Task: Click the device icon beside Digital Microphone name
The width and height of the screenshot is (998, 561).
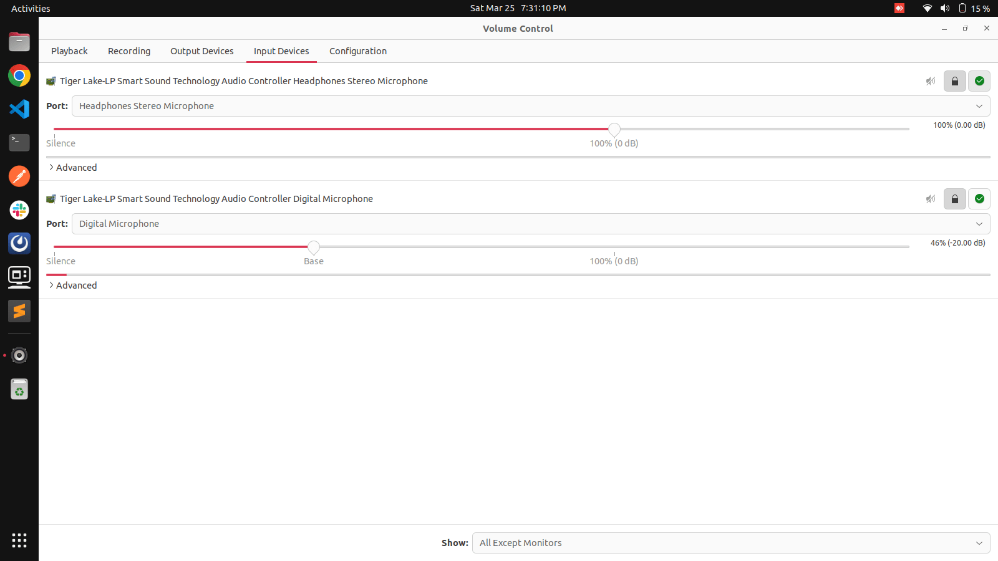Action: point(51,199)
